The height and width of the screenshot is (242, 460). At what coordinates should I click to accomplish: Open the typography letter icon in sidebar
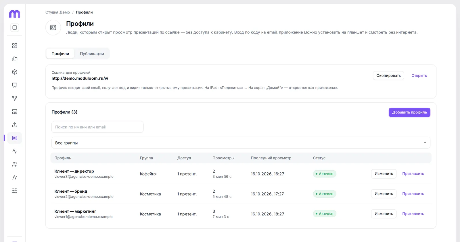pos(15,177)
